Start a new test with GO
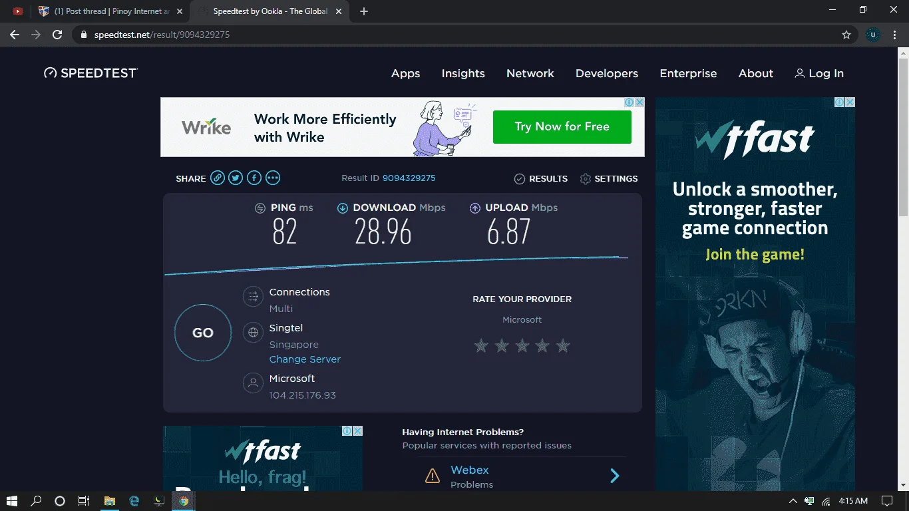909x511 pixels. (203, 333)
